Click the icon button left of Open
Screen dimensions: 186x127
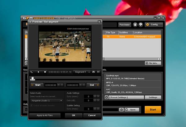[122, 110]
